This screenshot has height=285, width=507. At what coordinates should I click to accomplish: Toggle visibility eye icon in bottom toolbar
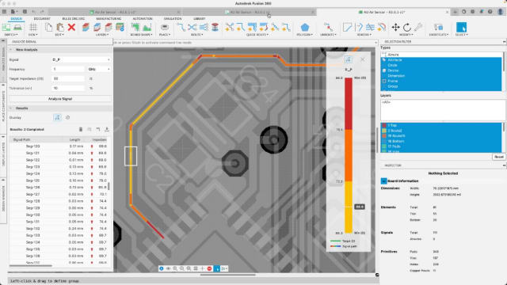tap(168, 268)
